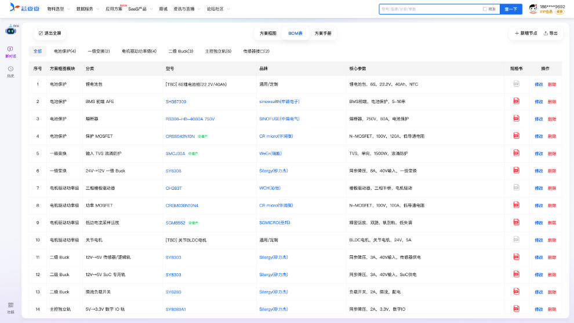The width and height of the screenshot is (574, 323).
Task: Switch to the BOM表 tab
Action: click(296, 33)
